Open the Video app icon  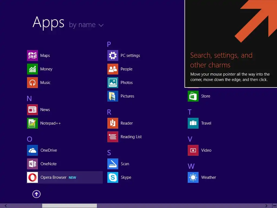click(x=193, y=150)
